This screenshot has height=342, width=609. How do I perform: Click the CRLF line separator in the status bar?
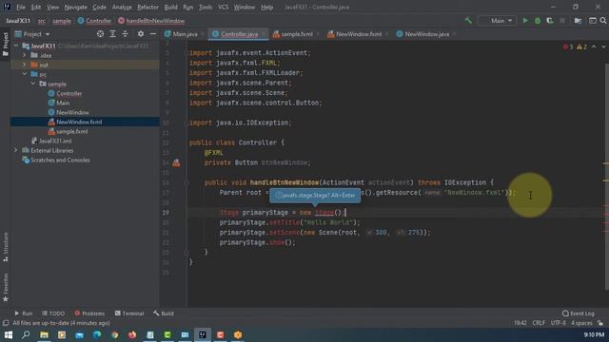(539, 323)
